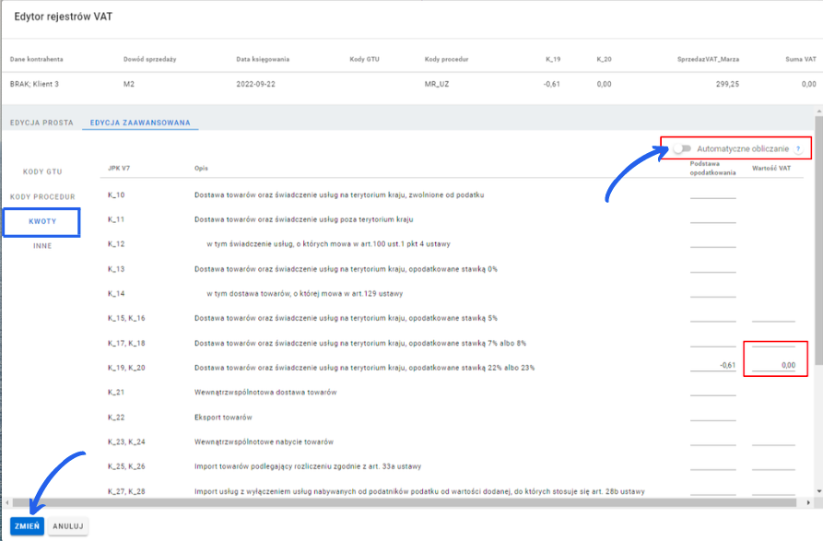This screenshot has width=823, height=541.
Task: Click the help question mark icon
Action: 797,148
